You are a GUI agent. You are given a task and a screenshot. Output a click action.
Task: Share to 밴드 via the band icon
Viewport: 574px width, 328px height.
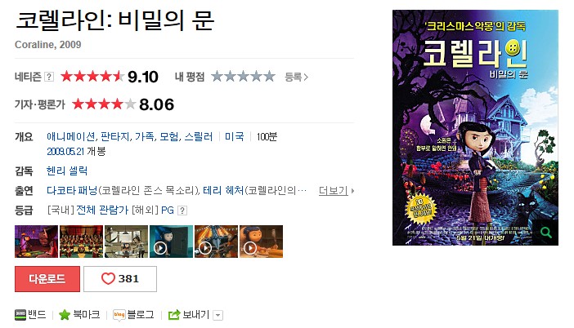click(x=20, y=314)
